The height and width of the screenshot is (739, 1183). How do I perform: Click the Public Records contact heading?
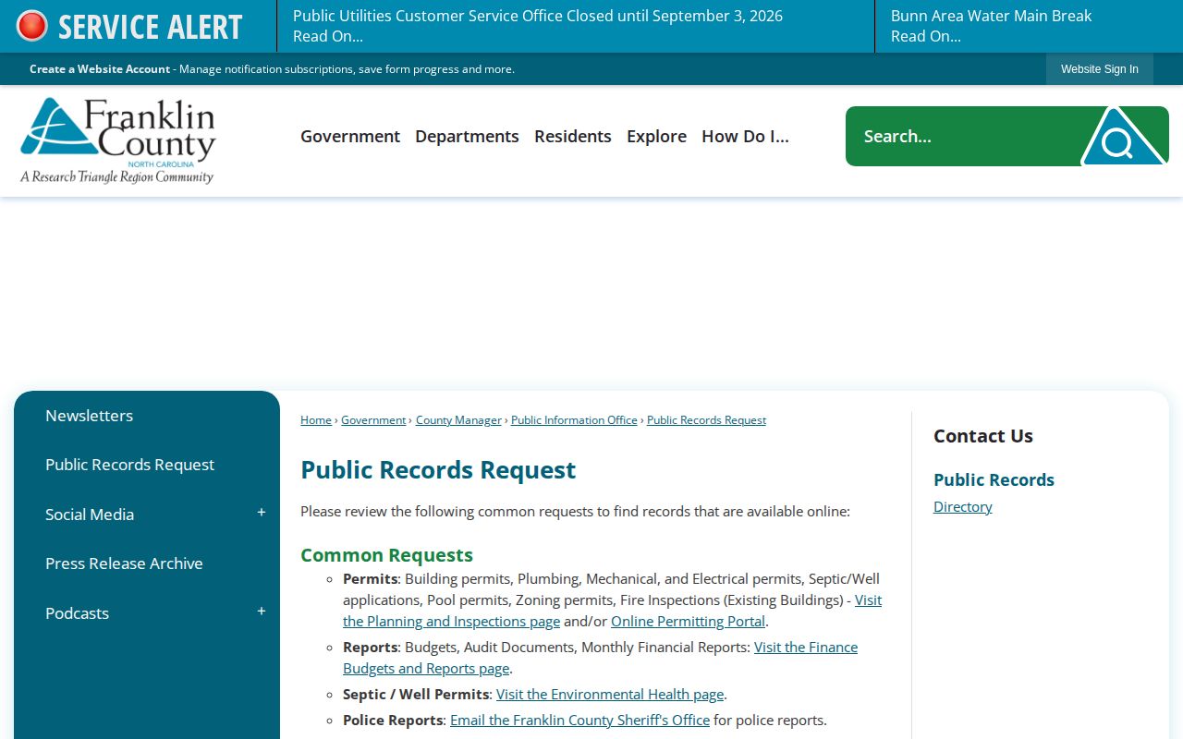(994, 480)
